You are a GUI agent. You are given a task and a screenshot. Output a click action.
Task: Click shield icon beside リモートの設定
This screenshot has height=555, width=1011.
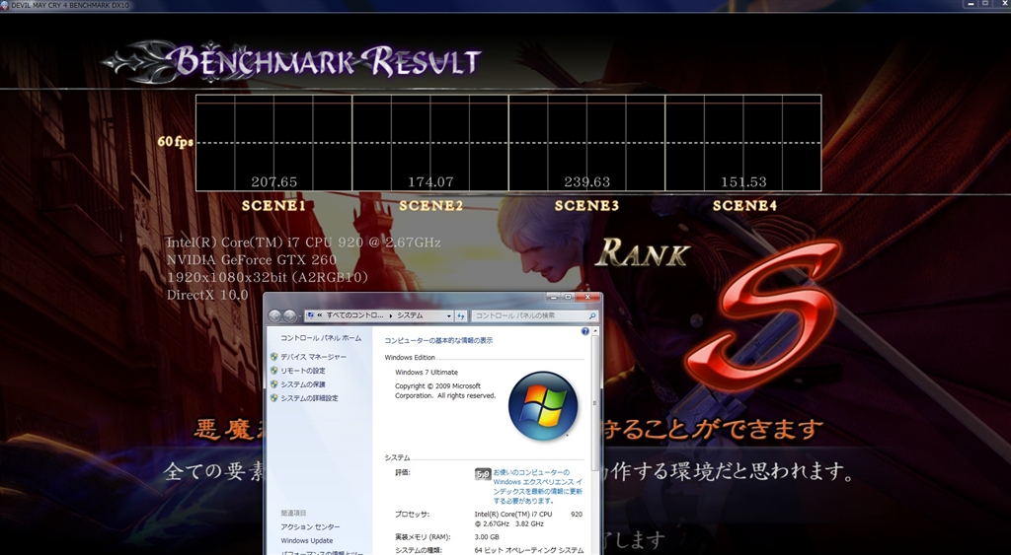click(274, 371)
